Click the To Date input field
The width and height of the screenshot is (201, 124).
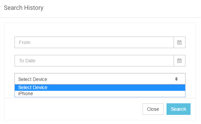coord(94,61)
